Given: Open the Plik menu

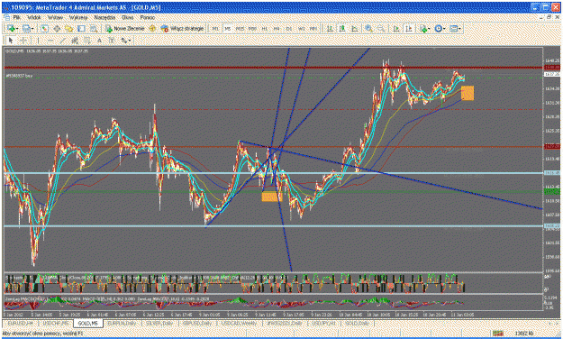Looking at the screenshot, I should tap(17, 17).
